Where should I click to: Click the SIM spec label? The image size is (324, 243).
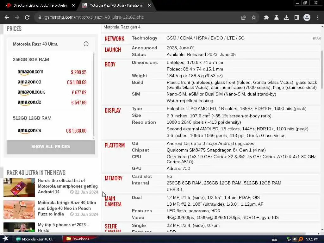click(136, 94)
